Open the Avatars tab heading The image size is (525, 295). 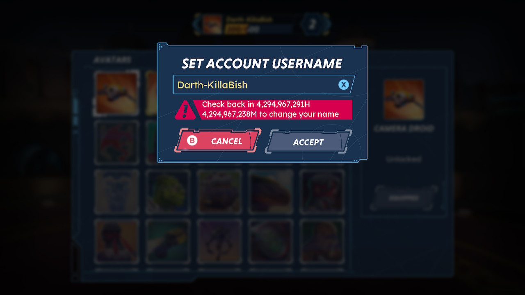coord(112,59)
